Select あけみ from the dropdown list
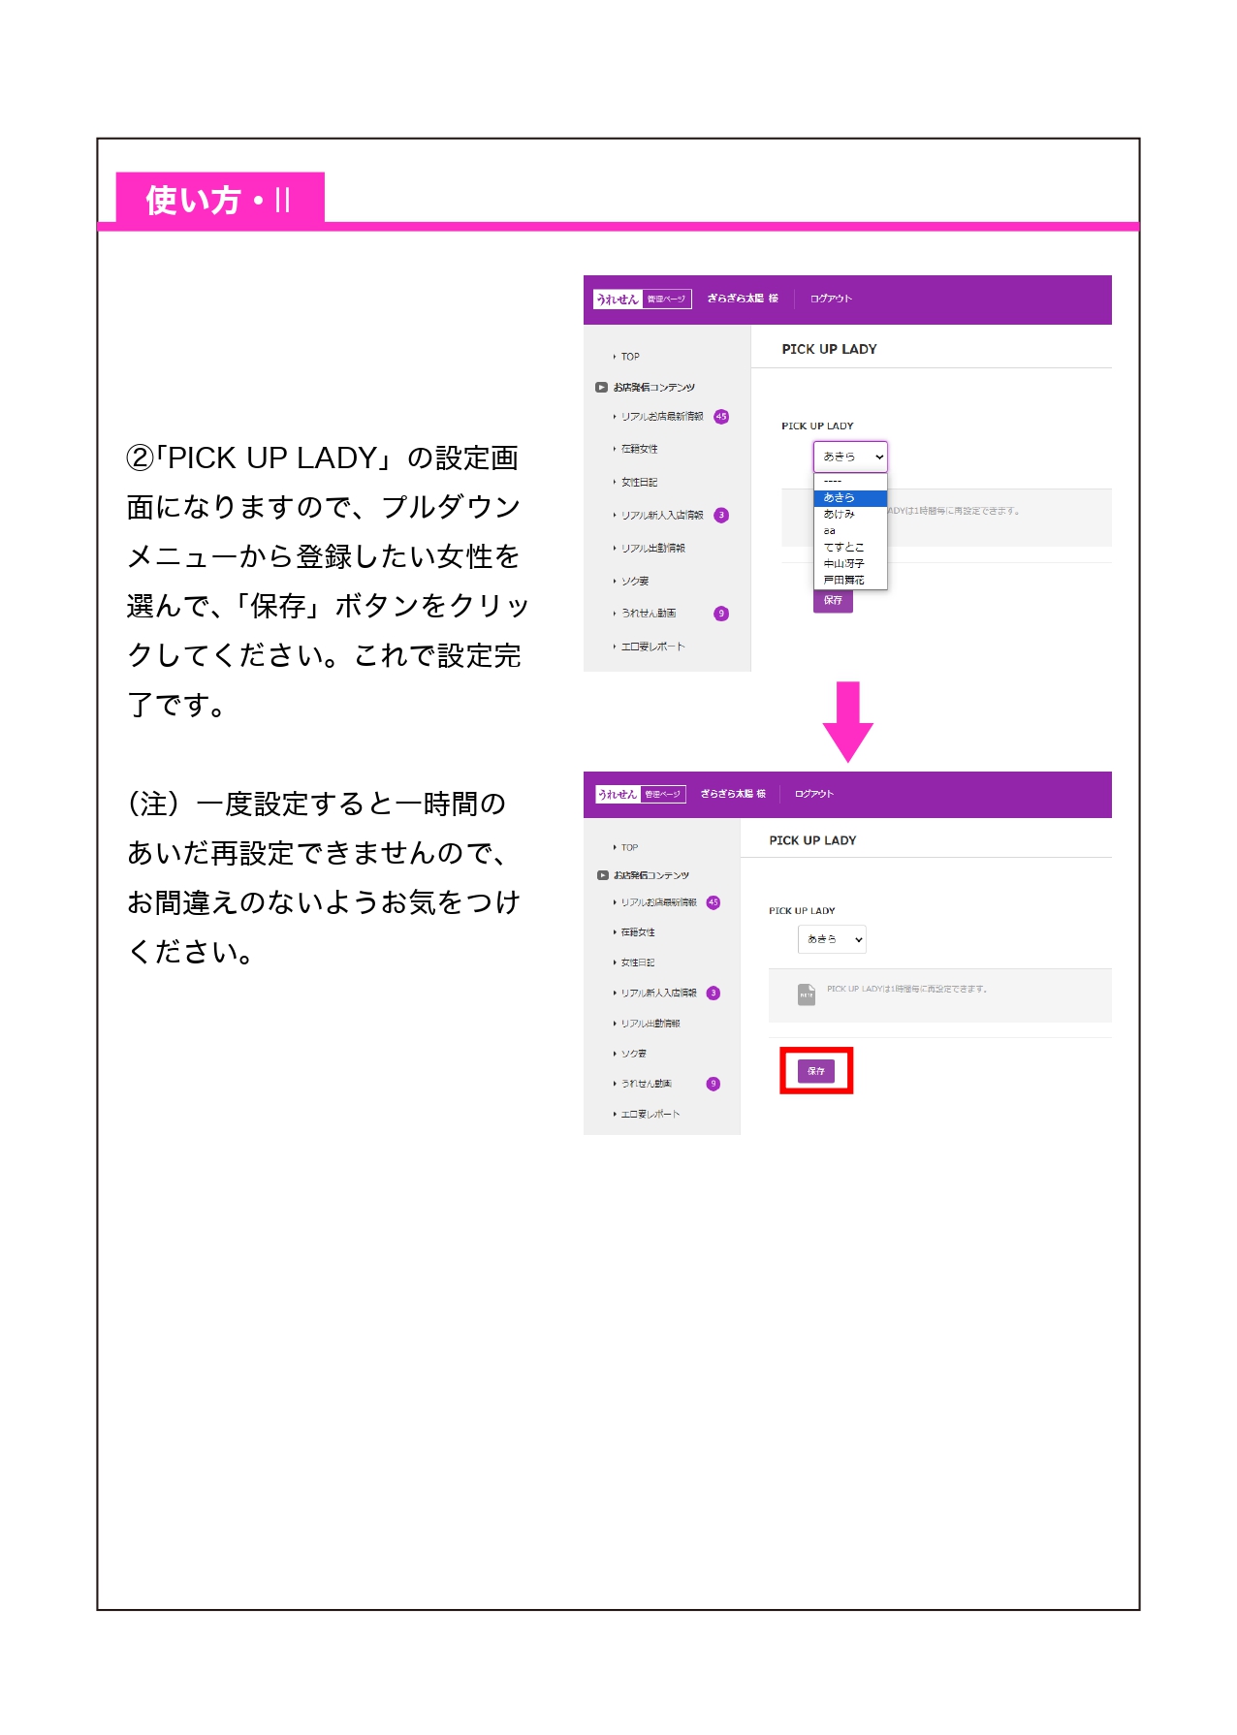 (x=850, y=515)
